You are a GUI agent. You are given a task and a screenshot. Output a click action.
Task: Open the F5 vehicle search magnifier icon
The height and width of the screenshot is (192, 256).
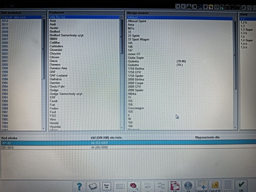click(x=134, y=187)
